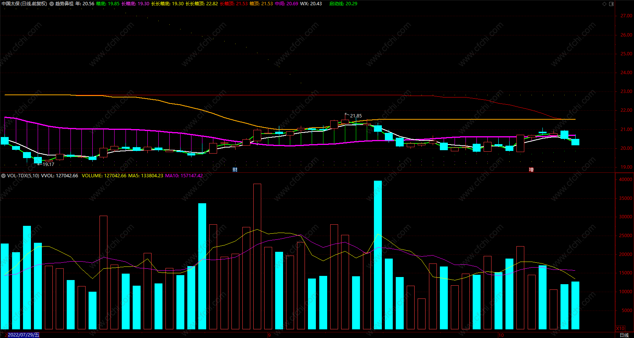The image size is (634, 338).
Task: Toggle the side panel icon at top right
Action: 611,4
